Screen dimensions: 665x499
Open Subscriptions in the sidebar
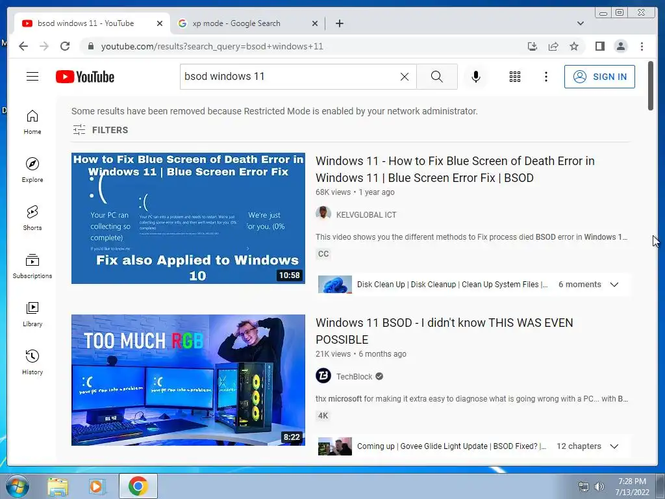(x=32, y=266)
